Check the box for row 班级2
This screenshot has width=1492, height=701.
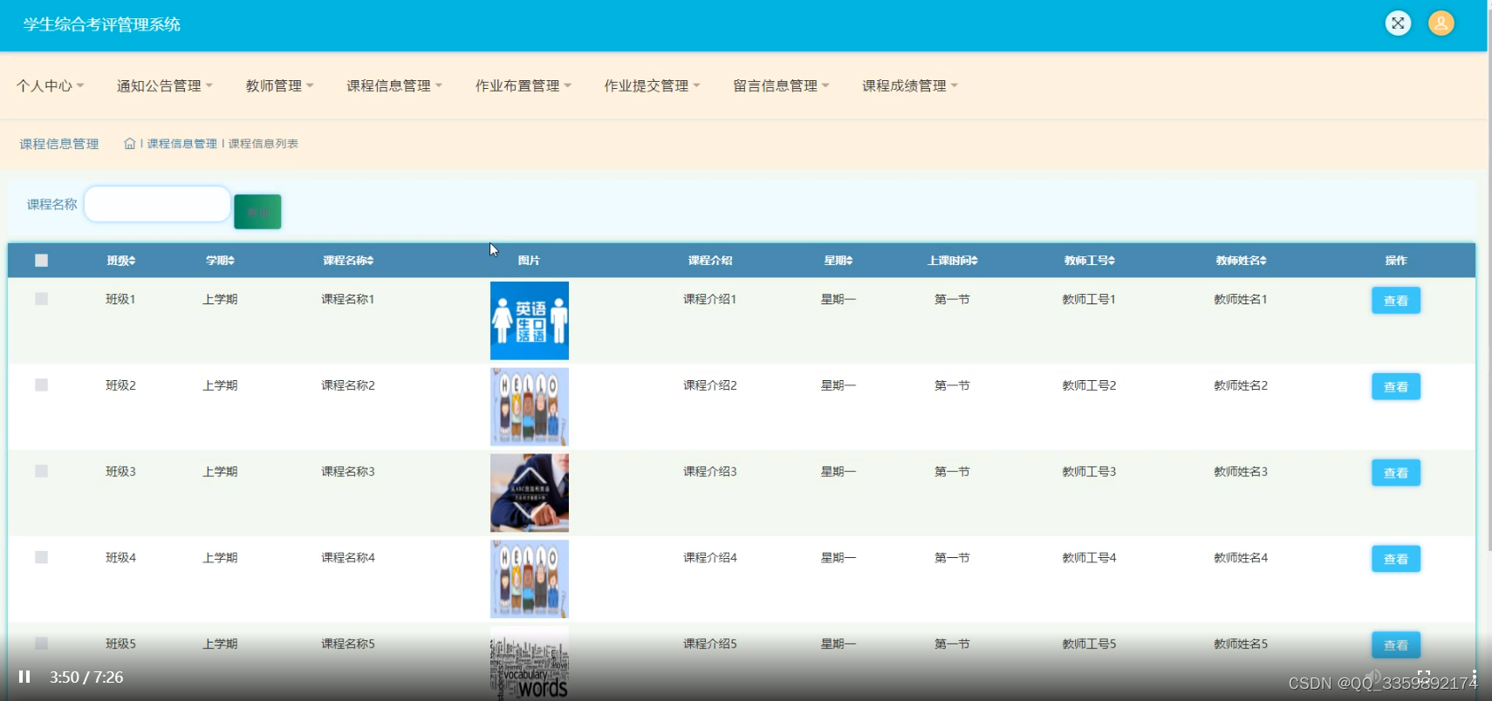click(x=41, y=385)
